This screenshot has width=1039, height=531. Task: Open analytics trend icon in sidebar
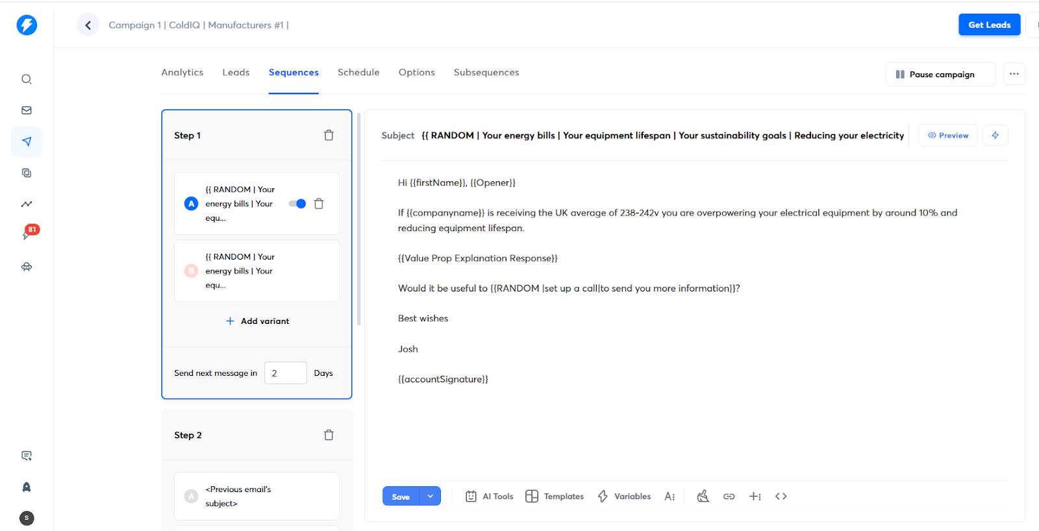pyautogui.click(x=27, y=204)
